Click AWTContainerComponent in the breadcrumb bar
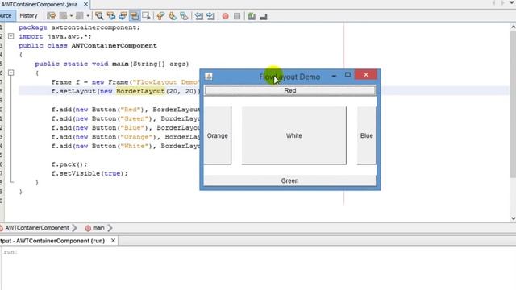The image size is (516, 290). click(37, 227)
